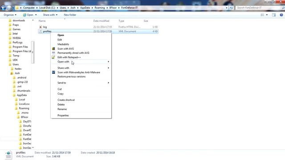Click Local Disk (C:) in address breadcrumb
Viewport: 285px width, 160px height.
point(47,8)
